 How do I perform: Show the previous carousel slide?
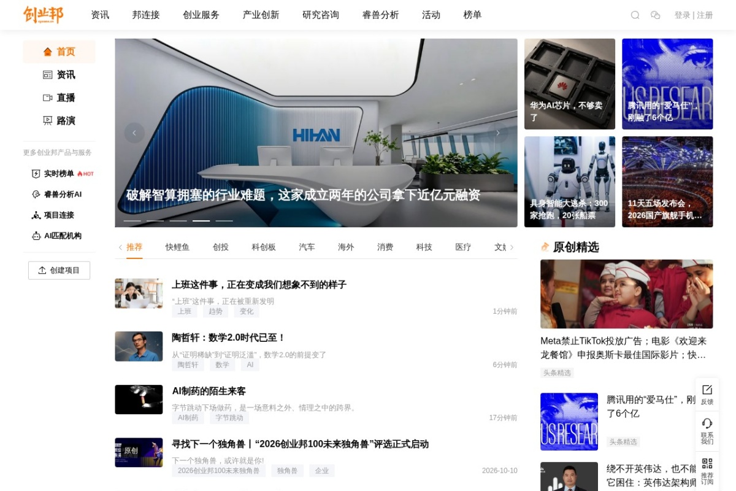pos(134,133)
